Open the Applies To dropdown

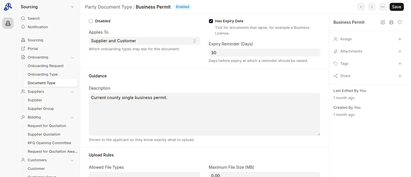144,41
